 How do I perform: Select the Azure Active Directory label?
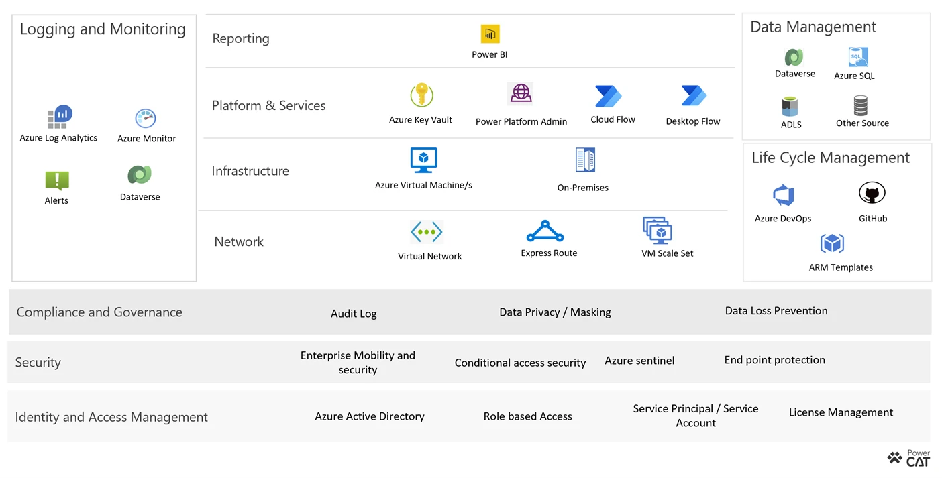click(370, 416)
